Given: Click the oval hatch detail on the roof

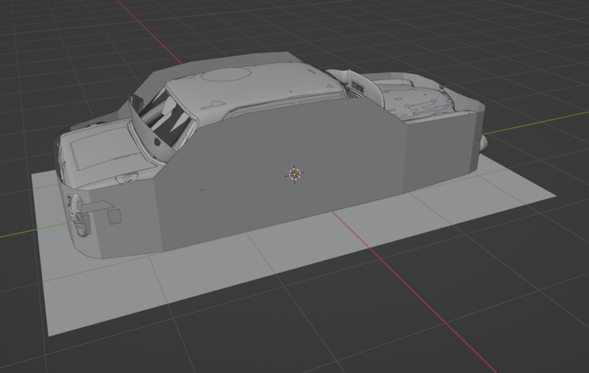Looking at the screenshot, I should pos(226,74).
